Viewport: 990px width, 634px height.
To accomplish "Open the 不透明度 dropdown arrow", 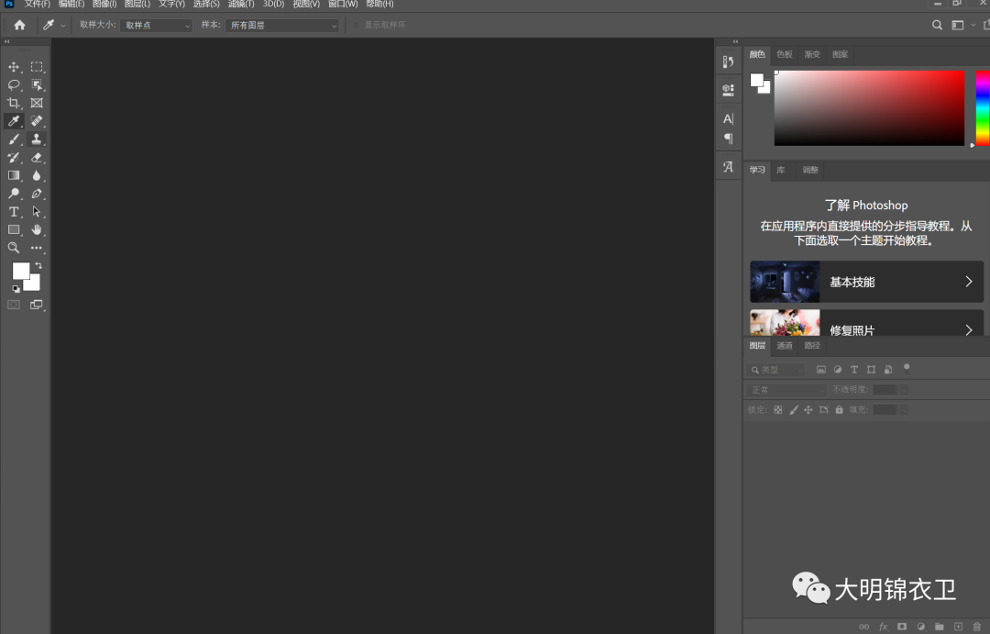I will pos(904,390).
